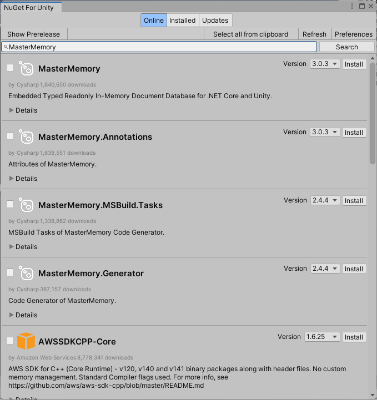
Task: Open version dropdown for AWSSDKCPP-Core
Action: click(x=322, y=337)
